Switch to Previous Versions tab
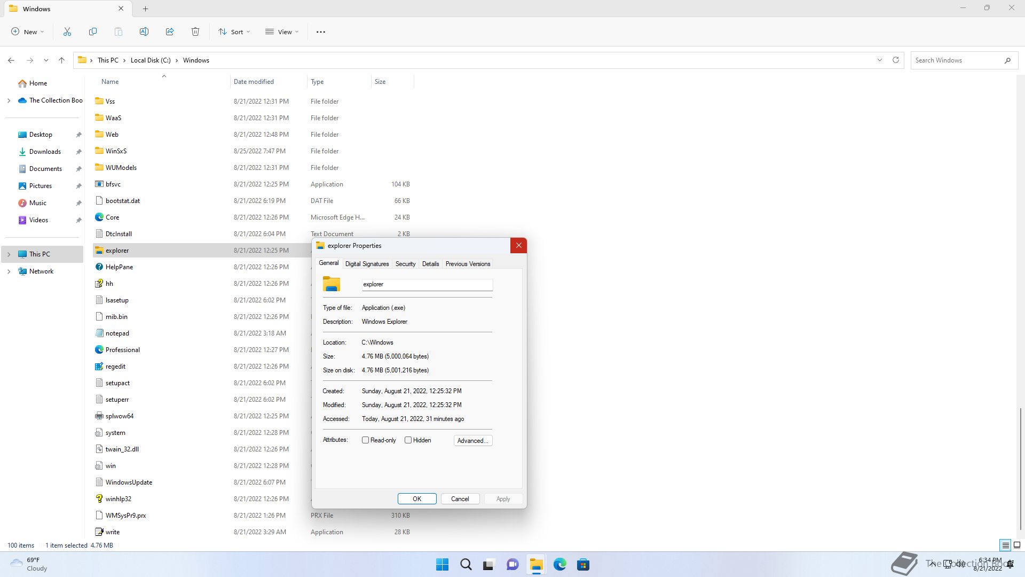The width and height of the screenshot is (1025, 577). (468, 264)
